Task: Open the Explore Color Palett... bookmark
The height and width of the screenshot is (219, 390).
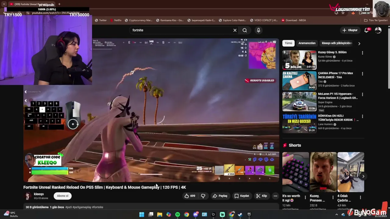Action: tap(232, 20)
